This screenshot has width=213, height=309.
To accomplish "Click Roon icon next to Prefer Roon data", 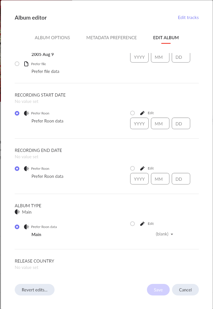I will [x=26, y=227].
